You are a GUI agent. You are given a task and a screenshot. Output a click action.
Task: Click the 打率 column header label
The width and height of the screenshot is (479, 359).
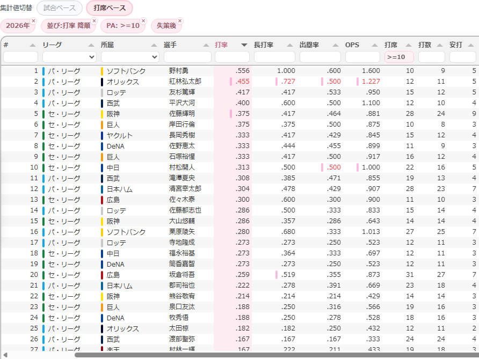221,45
